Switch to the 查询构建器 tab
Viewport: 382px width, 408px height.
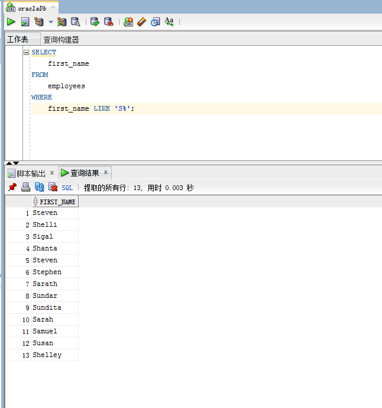pos(61,40)
